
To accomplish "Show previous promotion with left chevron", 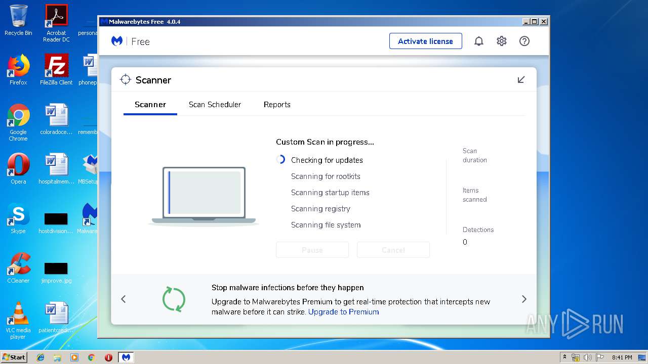I will tap(124, 299).
